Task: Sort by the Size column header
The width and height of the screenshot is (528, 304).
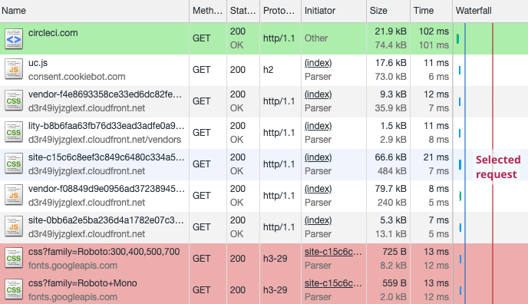Action: click(388, 11)
